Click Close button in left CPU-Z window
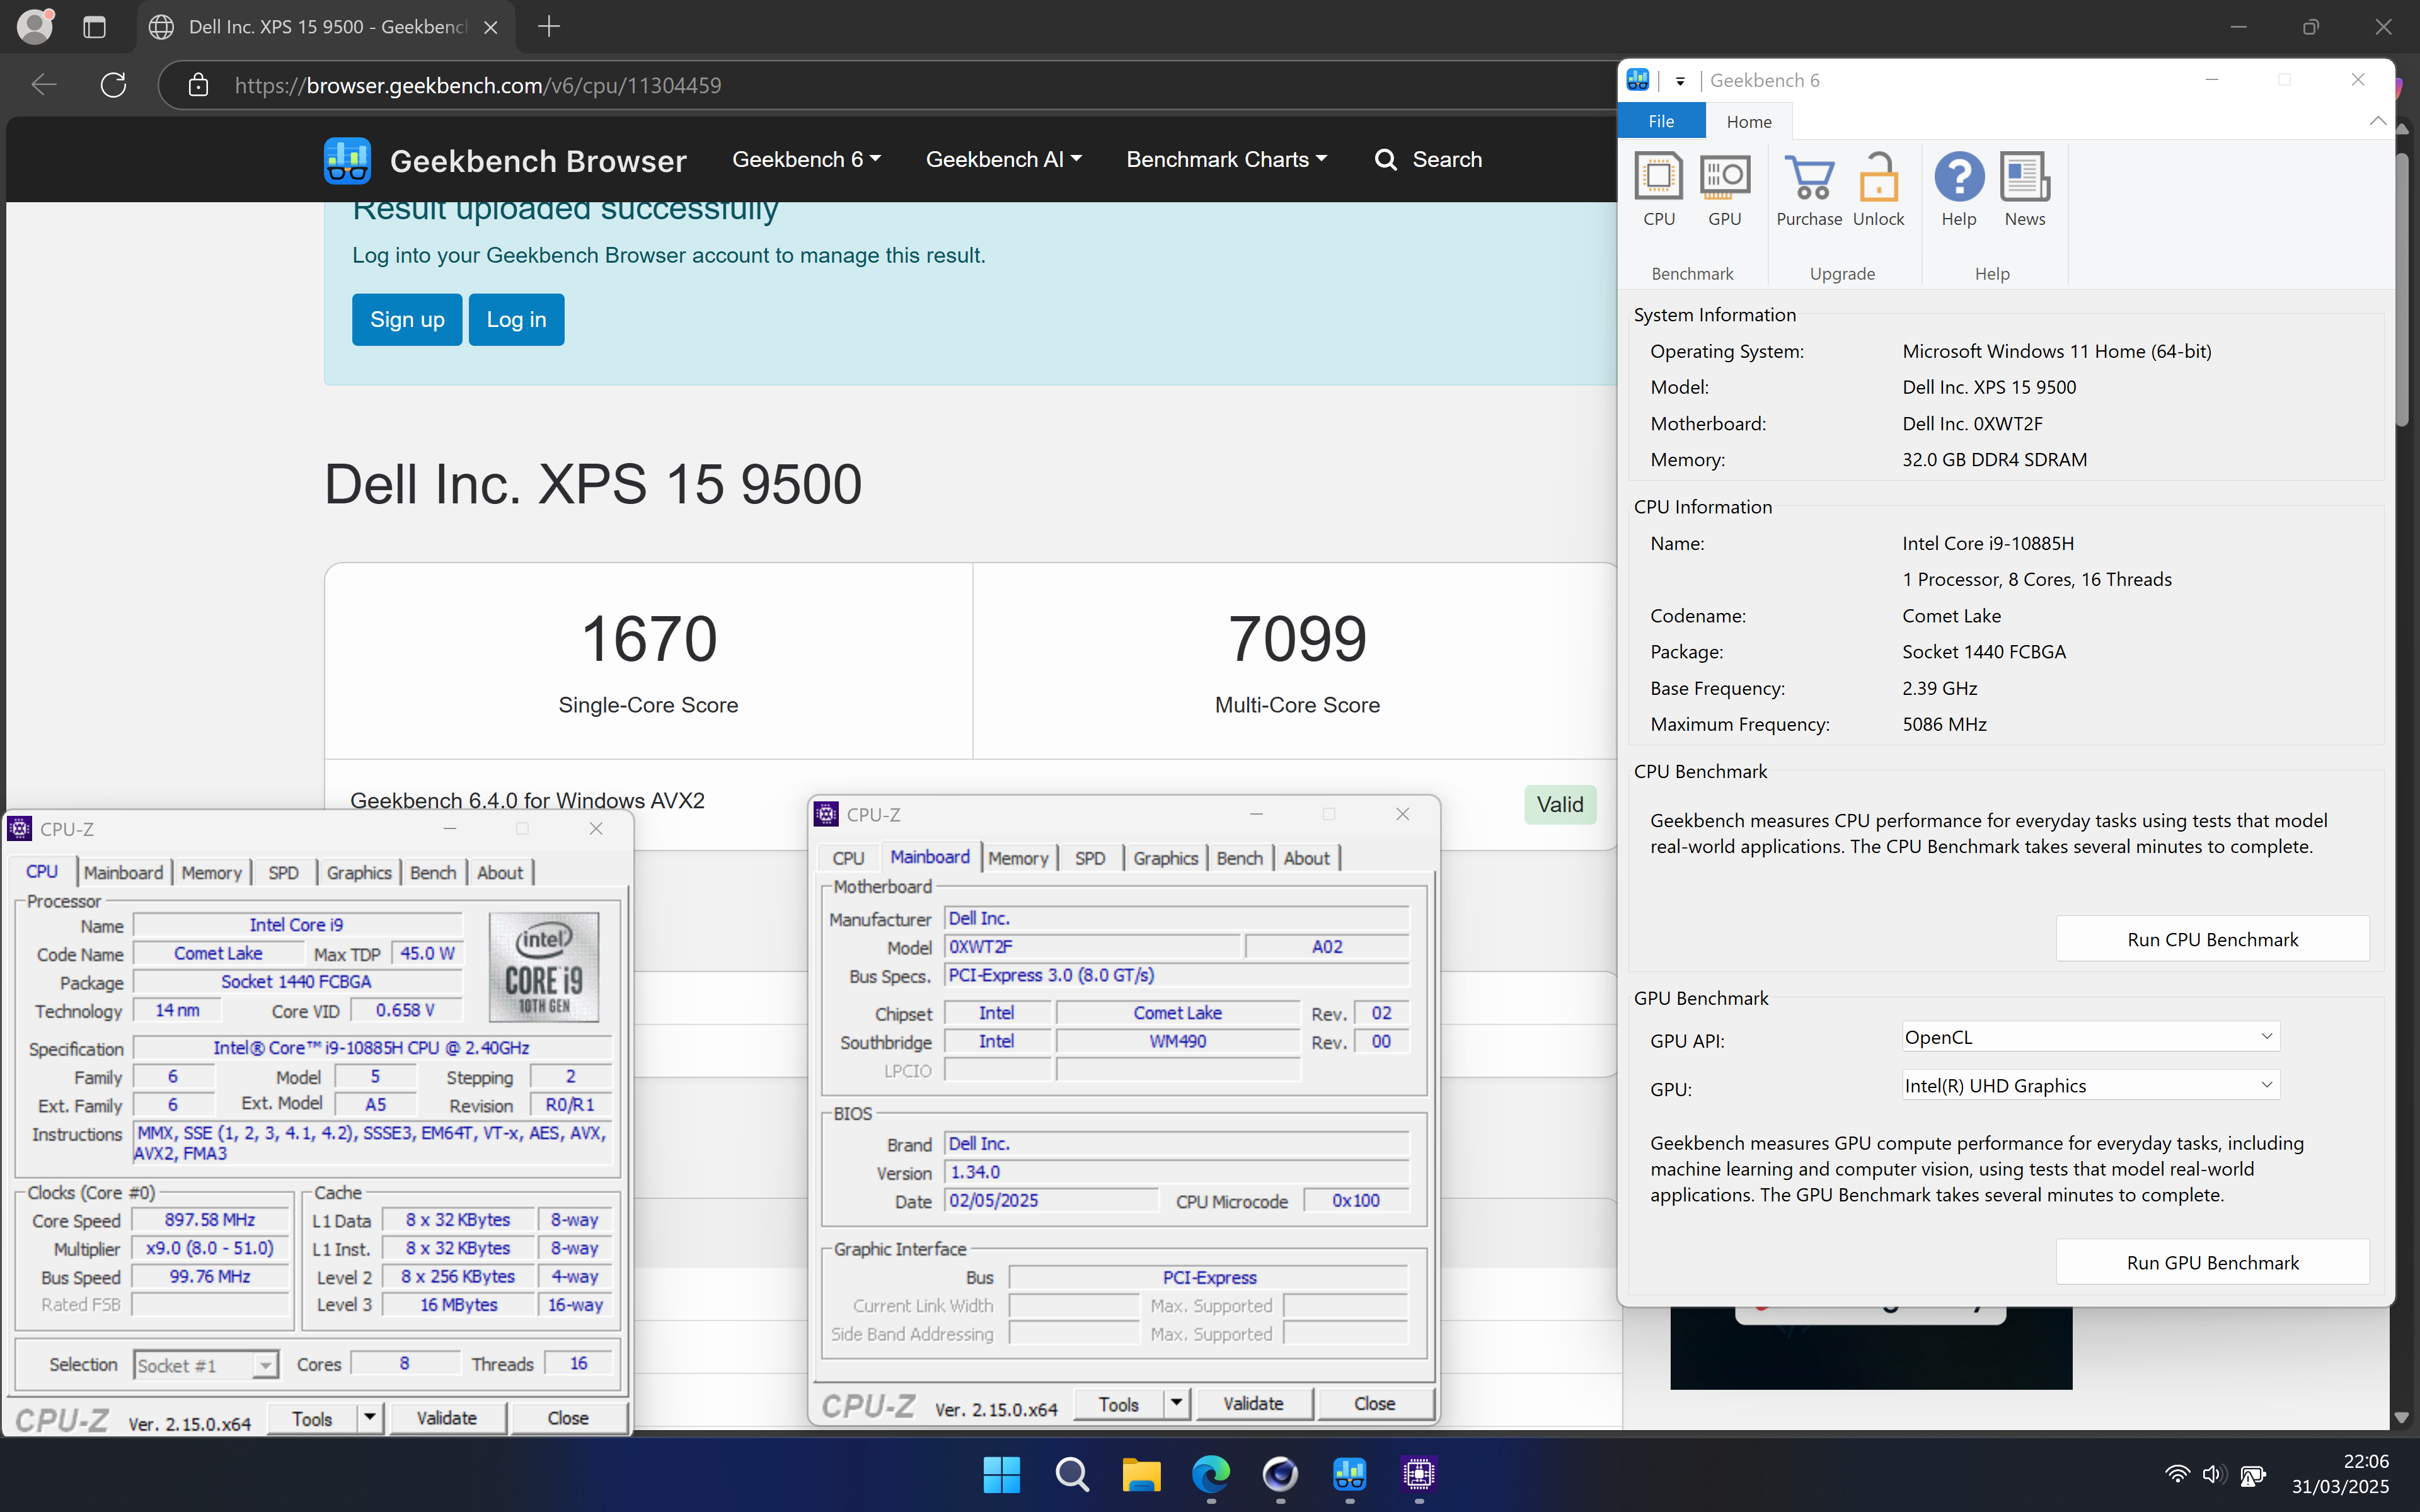Image resolution: width=2420 pixels, height=1512 pixels. pyautogui.click(x=568, y=1418)
